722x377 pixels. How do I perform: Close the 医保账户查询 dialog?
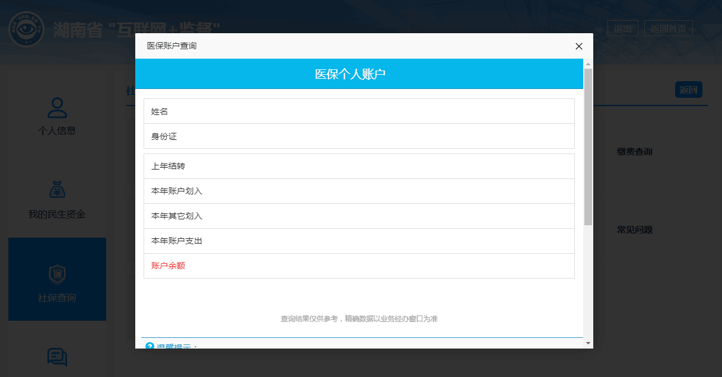(x=578, y=46)
